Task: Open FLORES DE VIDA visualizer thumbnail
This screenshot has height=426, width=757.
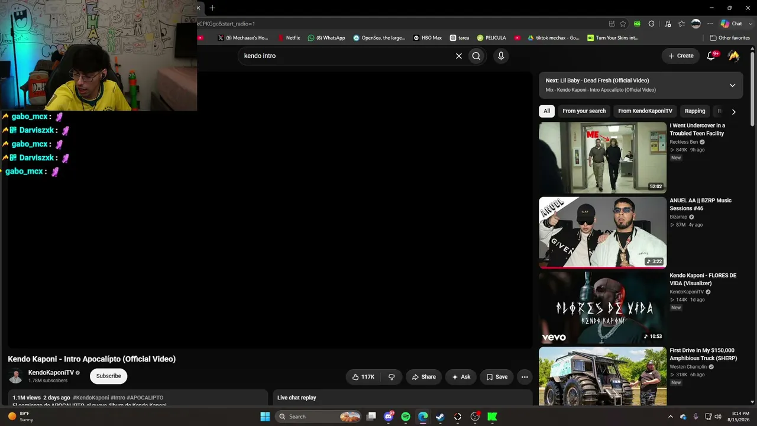Action: pos(603,308)
